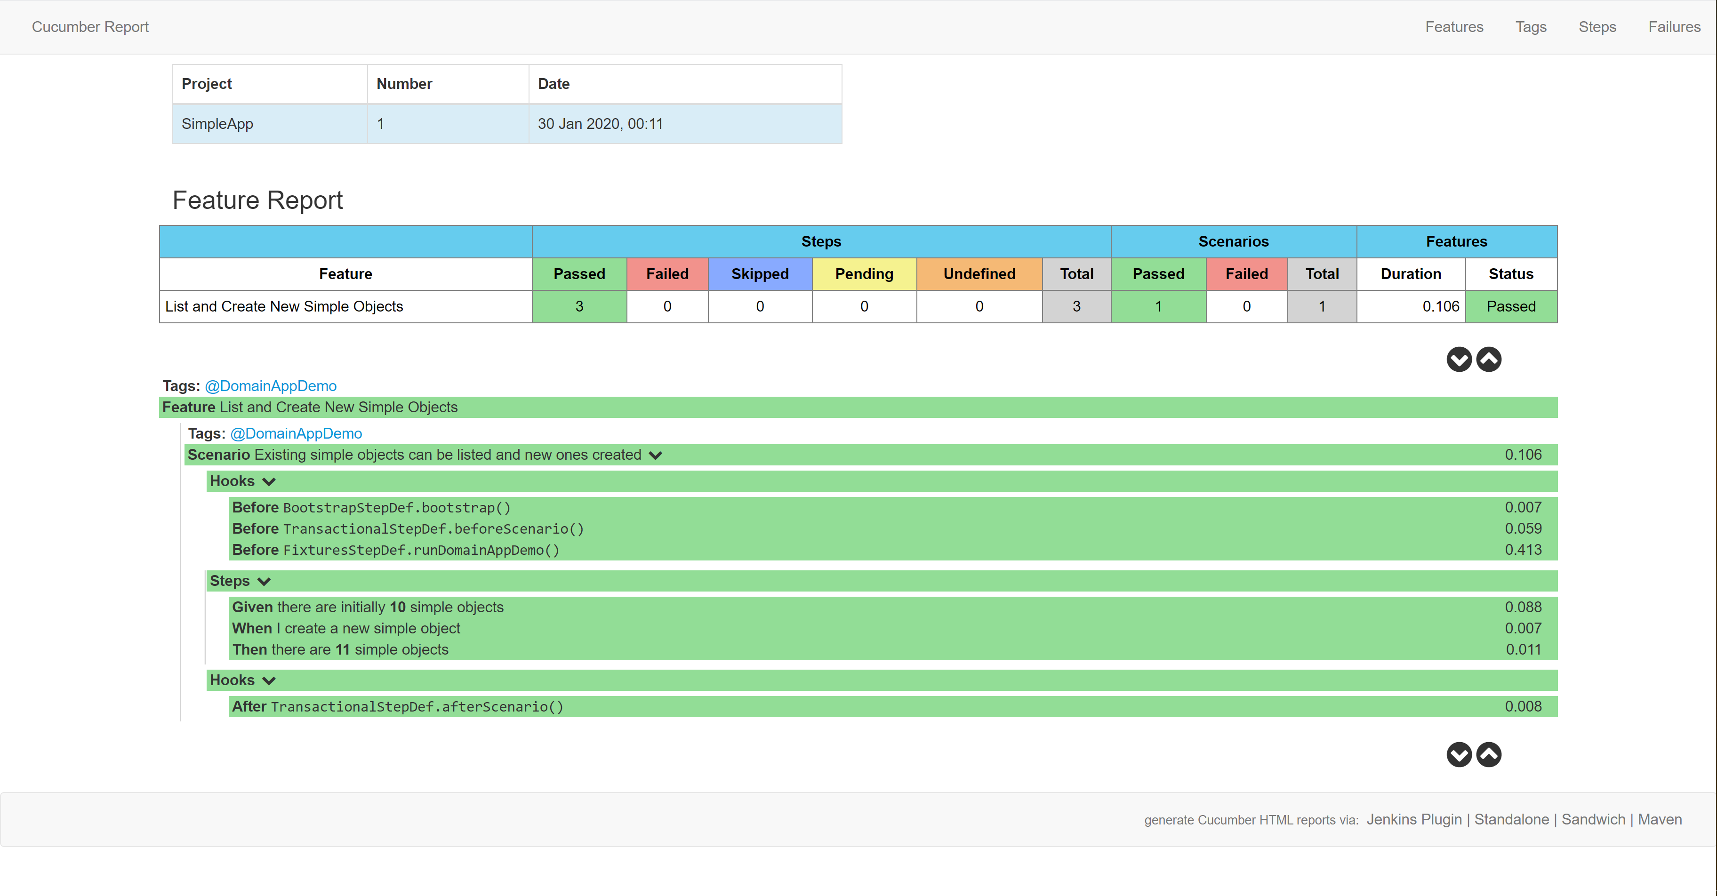
Task: Click the green Passed steps column header
Action: [578, 274]
